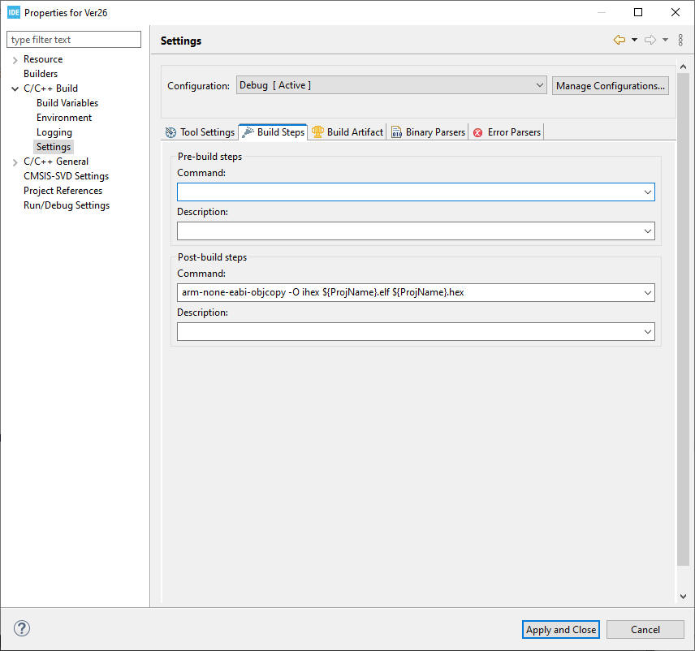695x651 pixels.
Task: Open the Build Artifact tab
Action: pyautogui.click(x=347, y=132)
